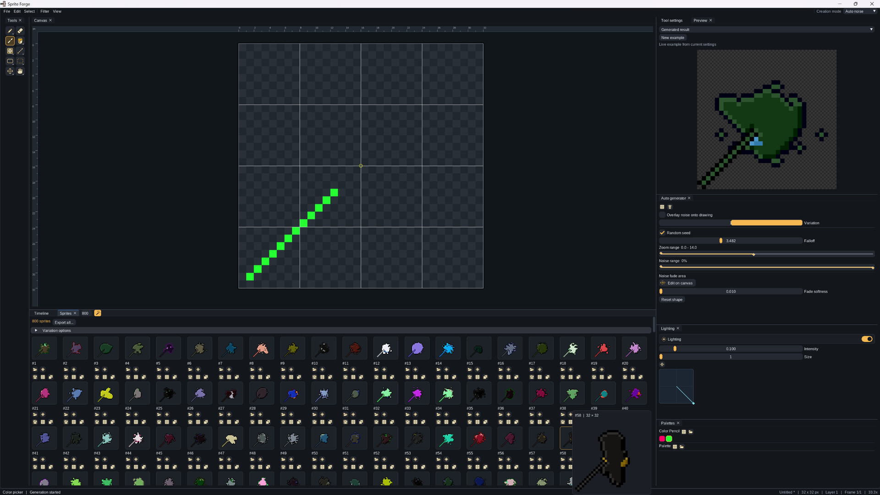Select the pink color swatch
This screenshot has width=880, height=495.
662,439
